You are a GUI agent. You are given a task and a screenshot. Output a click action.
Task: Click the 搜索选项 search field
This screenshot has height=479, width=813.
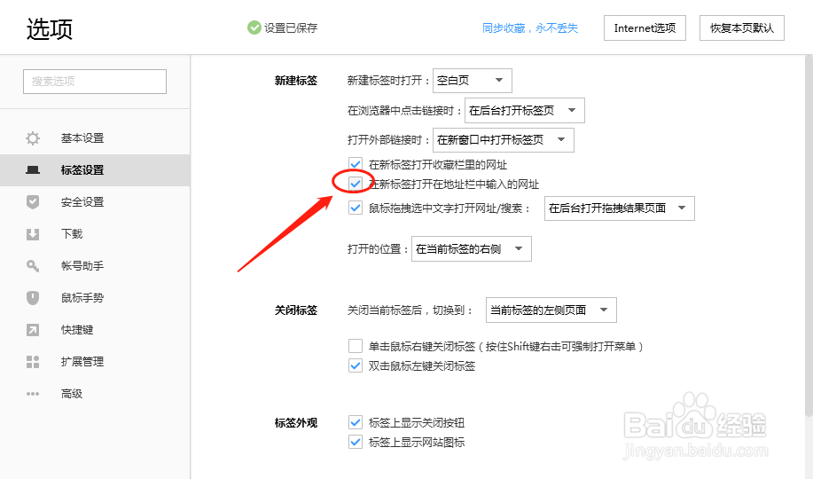(x=95, y=82)
